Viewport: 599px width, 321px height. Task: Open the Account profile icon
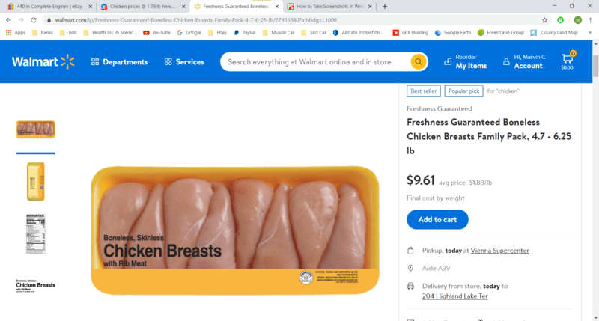[506, 61]
